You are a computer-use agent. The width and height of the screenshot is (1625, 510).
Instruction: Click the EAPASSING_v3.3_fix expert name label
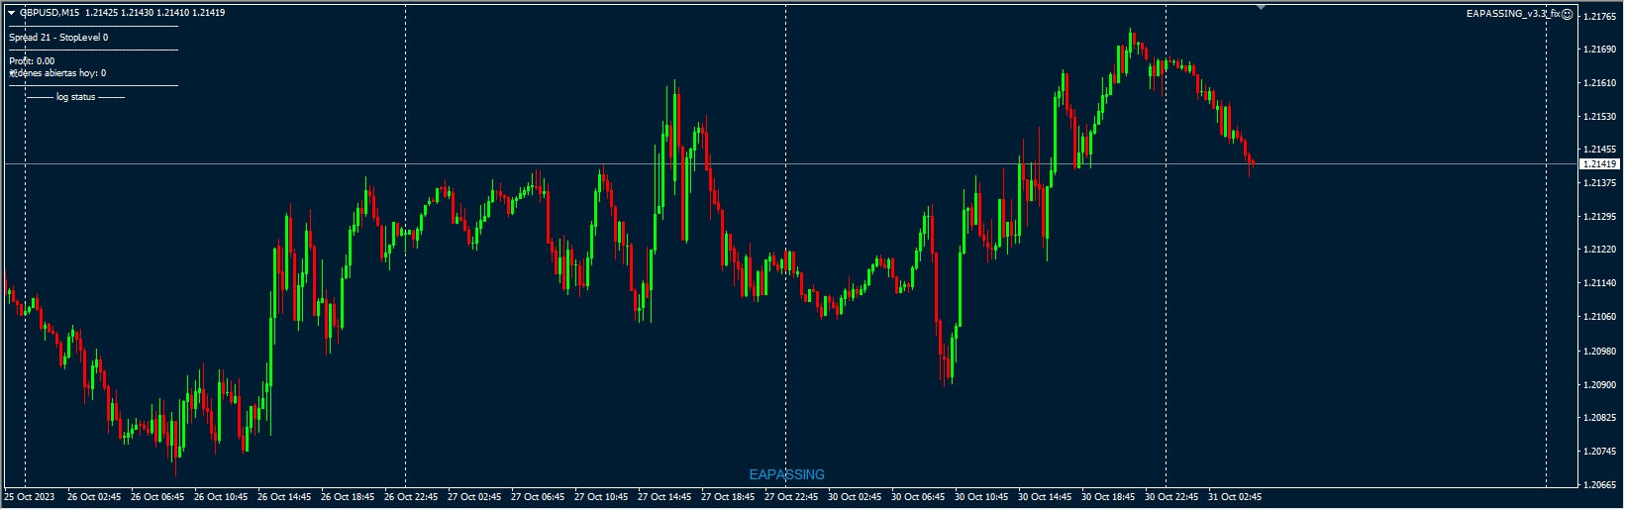coord(1513,14)
